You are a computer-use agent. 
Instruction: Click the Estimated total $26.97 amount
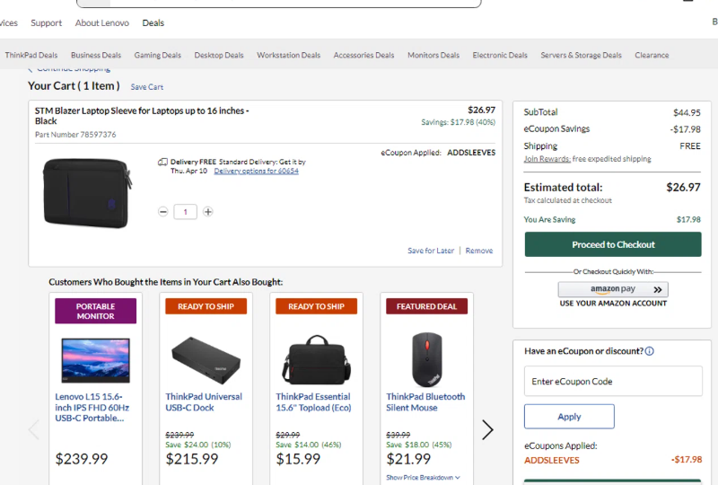point(683,187)
